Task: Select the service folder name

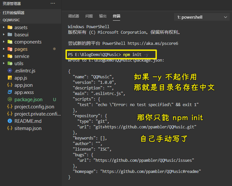Action: click(x=22, y=56)
